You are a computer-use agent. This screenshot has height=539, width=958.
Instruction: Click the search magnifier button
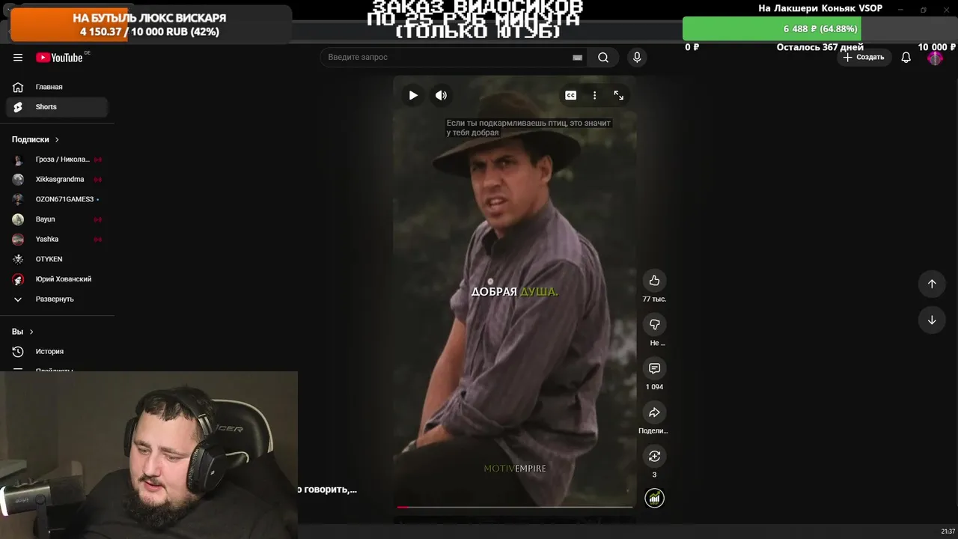(x=603, y=58)
